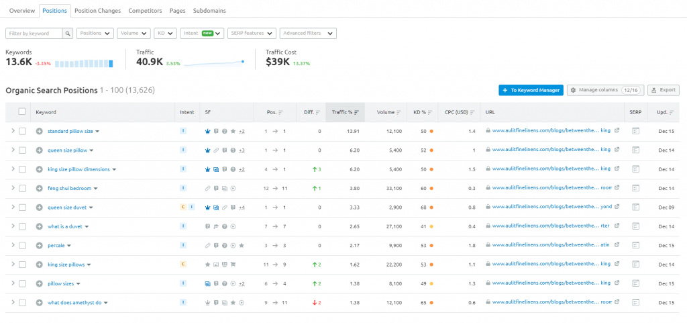
Task: Click the search magnifier icon in keyword filter
Action: tap(68, 34)
